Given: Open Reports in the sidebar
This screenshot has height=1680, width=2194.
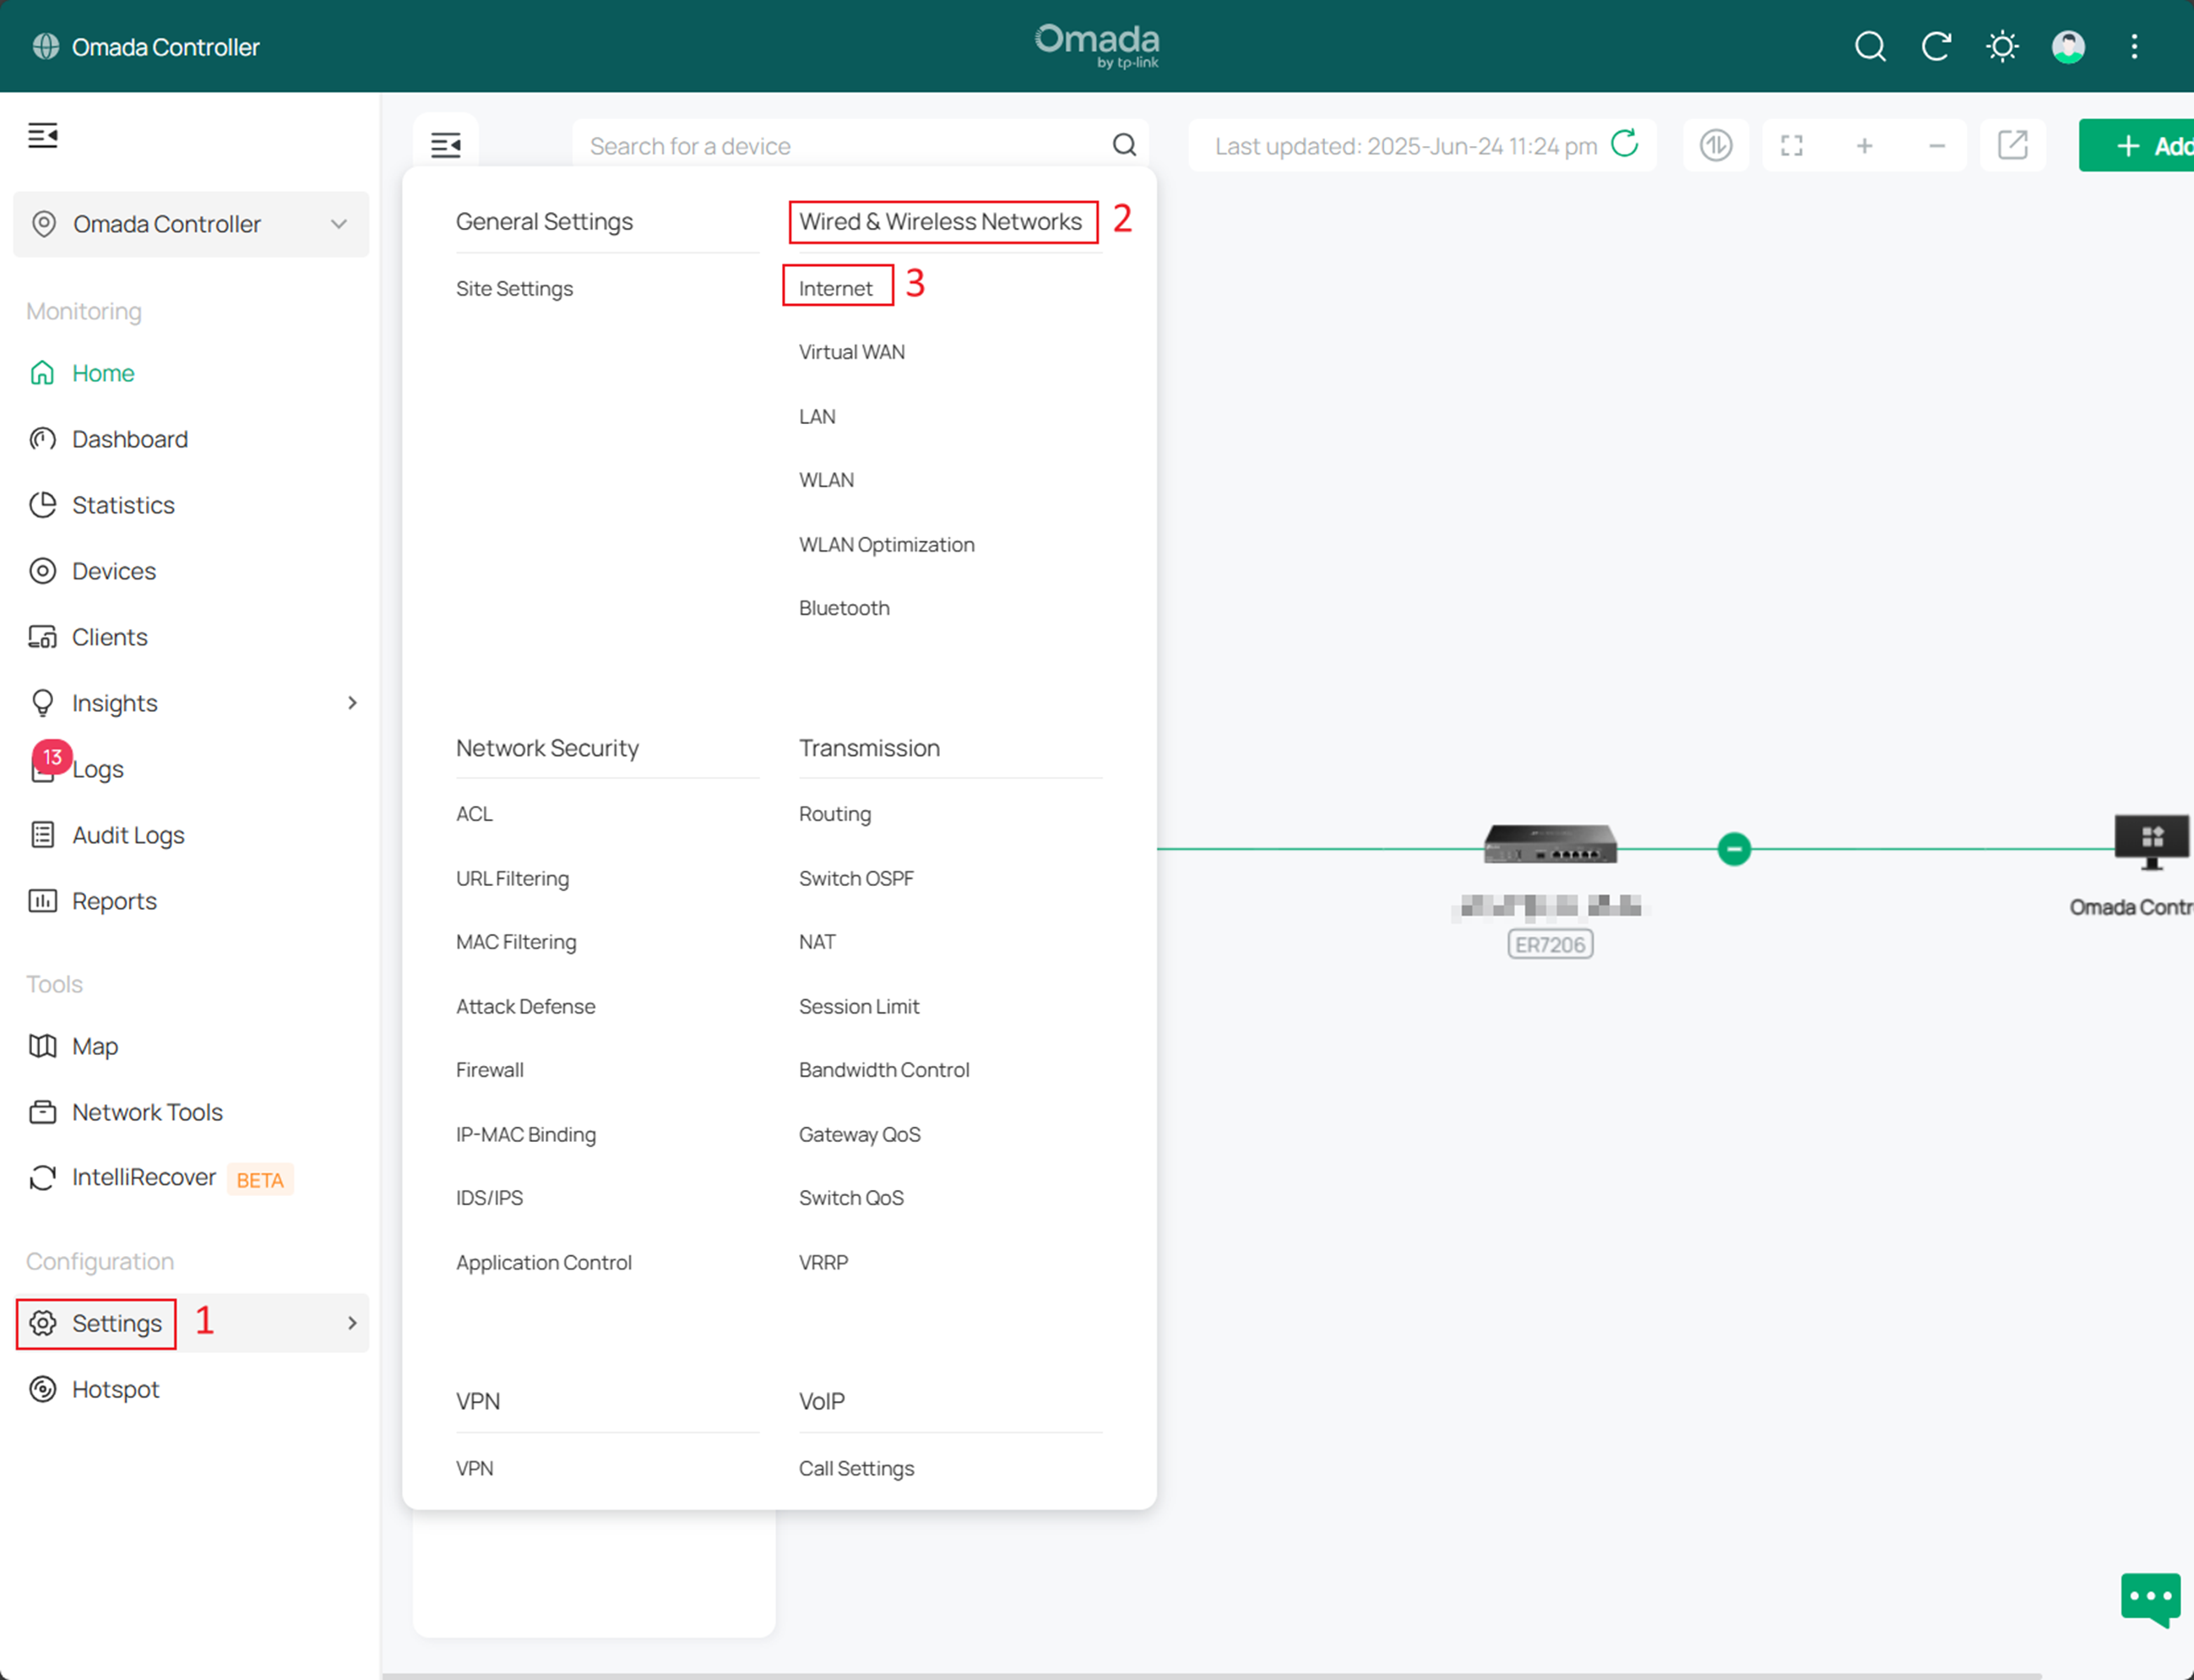Looking at the screenshot, I should point(190,901).
